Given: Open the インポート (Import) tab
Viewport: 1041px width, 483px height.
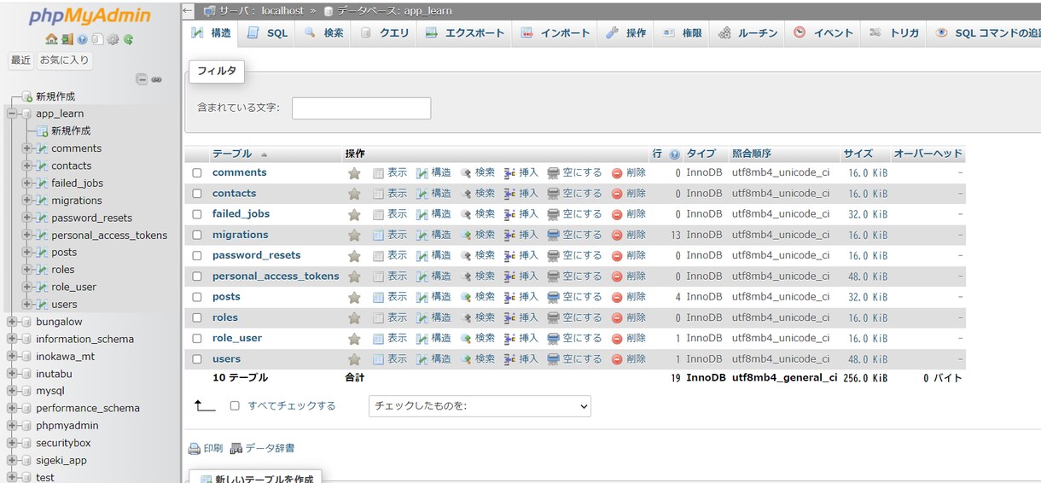Looking at the screenshot, I should point(555,33).
